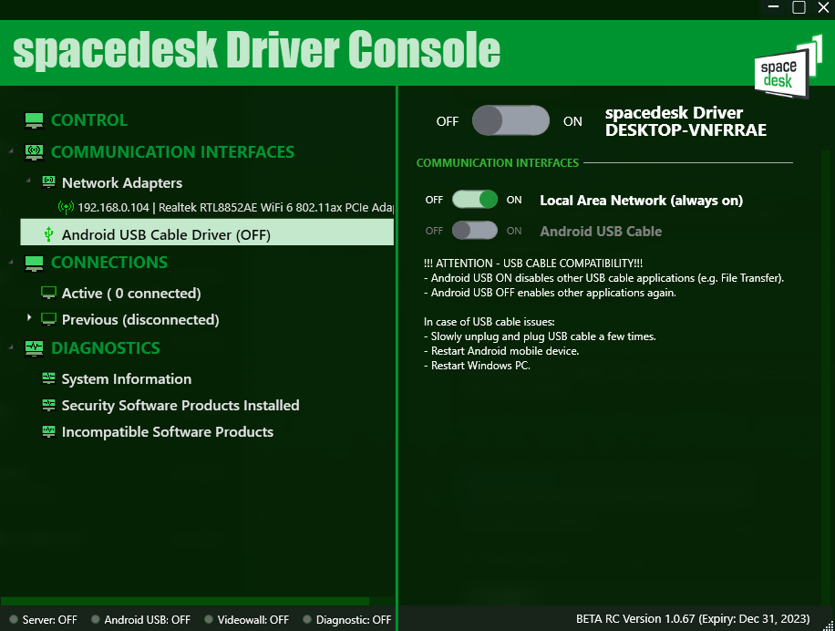Click the spacedesk logo in header
Screen dimensions: 835x631
coord(787,67)
